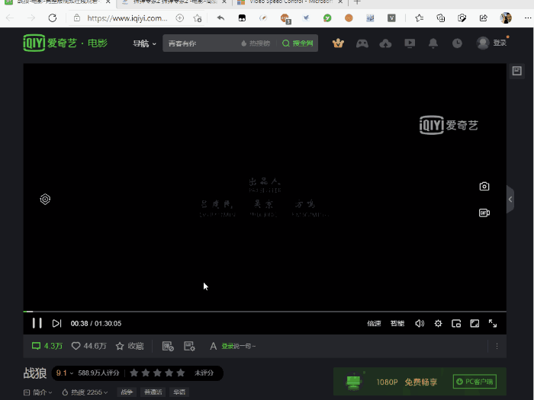This screenshot has height=400, width=534.
Task: Open the video quality (智能) menu
Action: [x=397, y=323]
